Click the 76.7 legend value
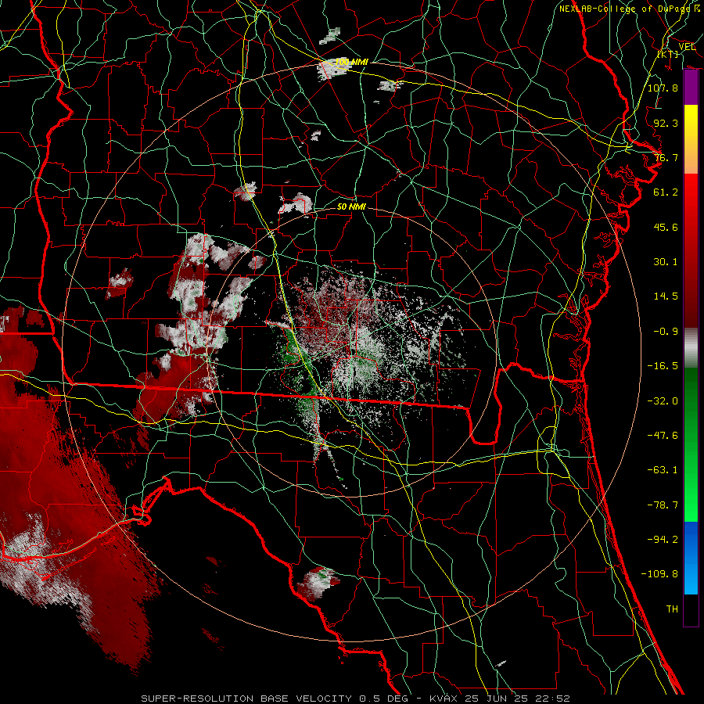The image size is (704, 704). click(x=666, y=157)
